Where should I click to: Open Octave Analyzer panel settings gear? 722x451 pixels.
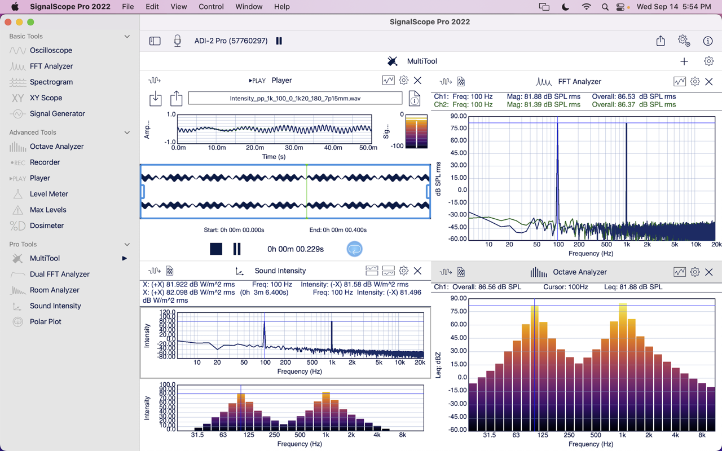click(695, 272)
